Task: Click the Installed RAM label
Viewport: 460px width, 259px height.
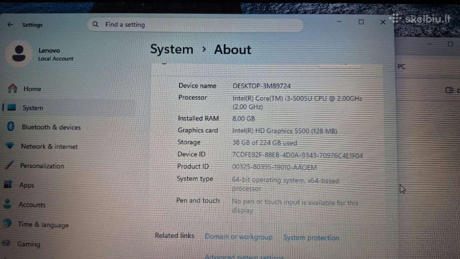Action: (x=198, y=118)
